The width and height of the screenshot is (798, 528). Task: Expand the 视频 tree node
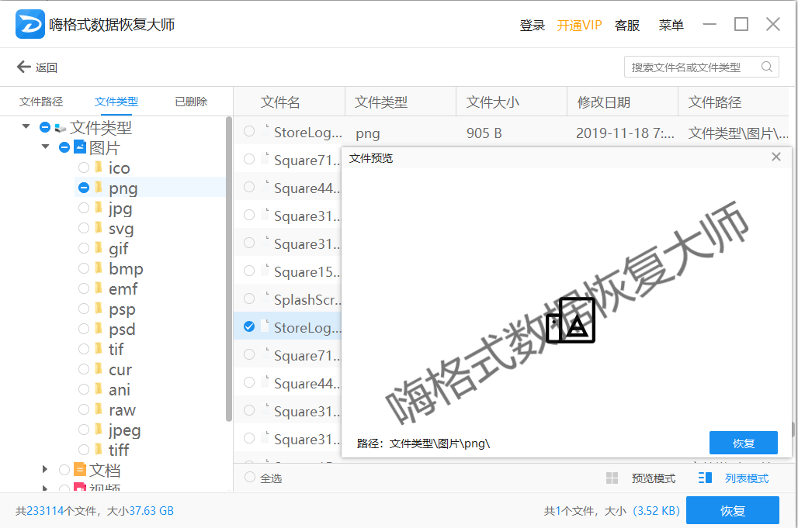[44, 488]
